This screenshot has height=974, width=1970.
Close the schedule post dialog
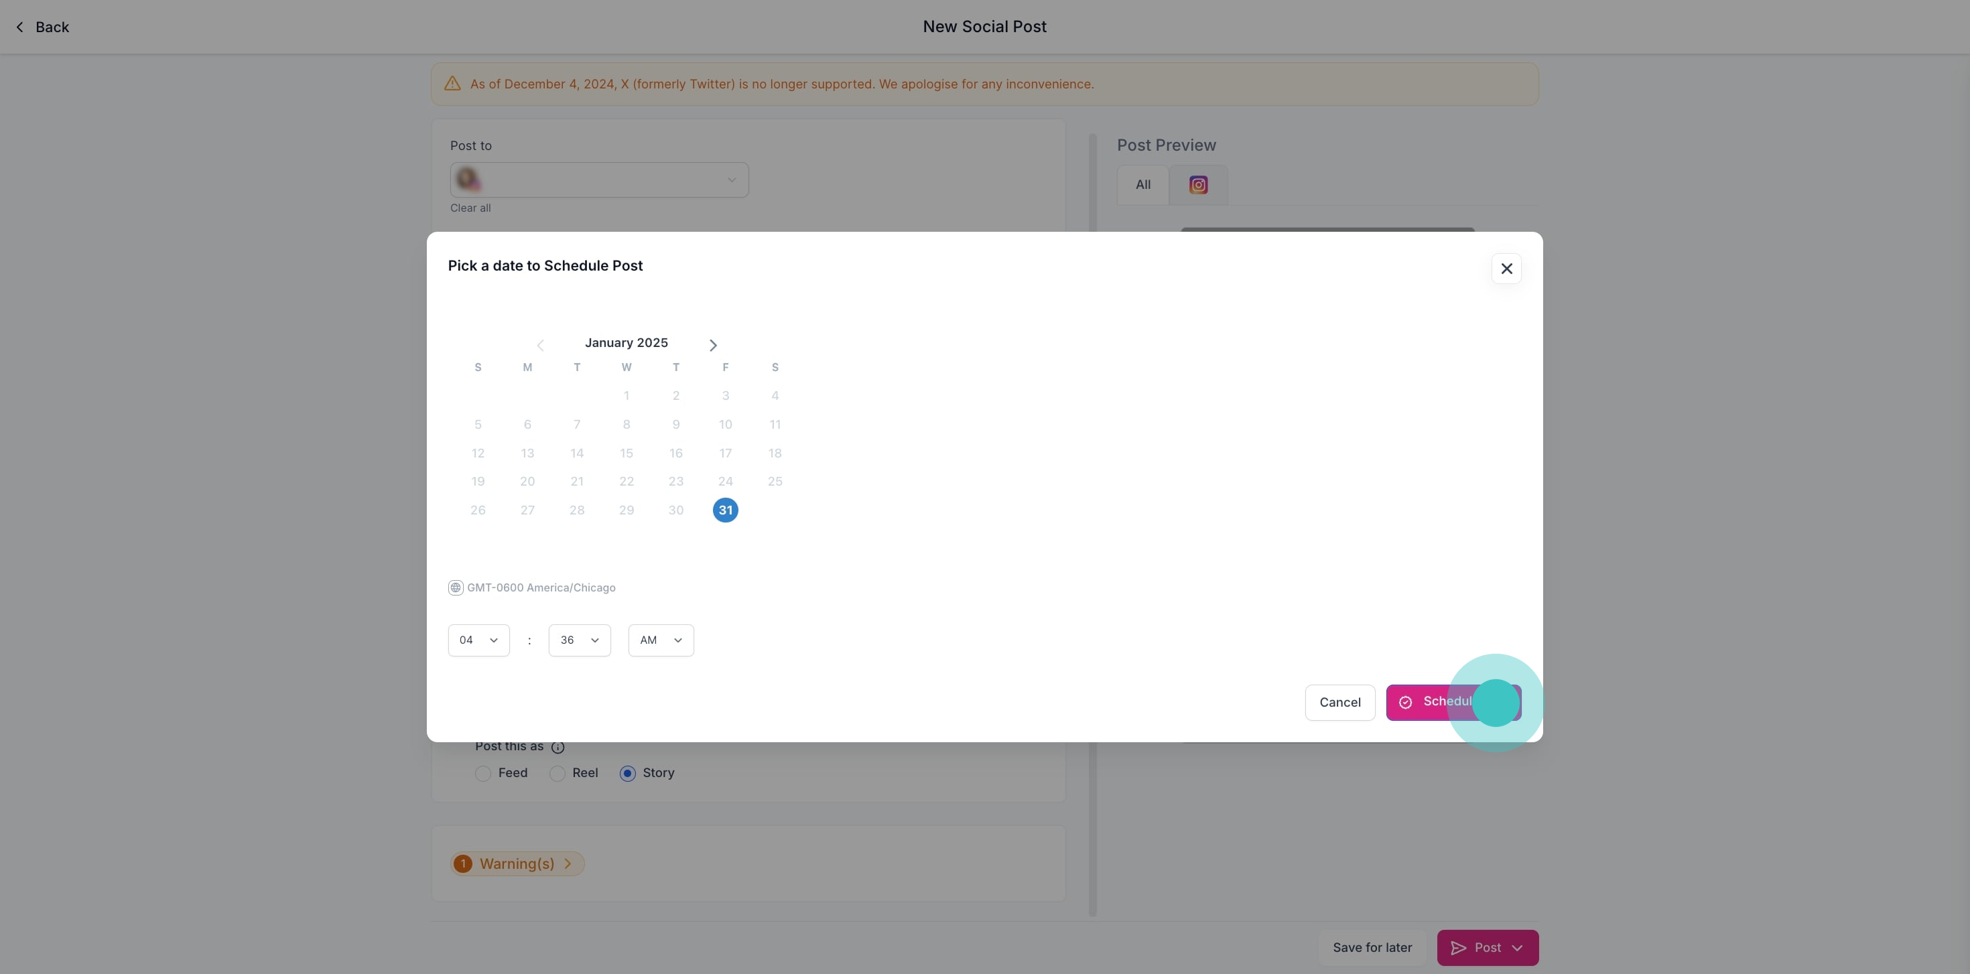point(1506,269)
